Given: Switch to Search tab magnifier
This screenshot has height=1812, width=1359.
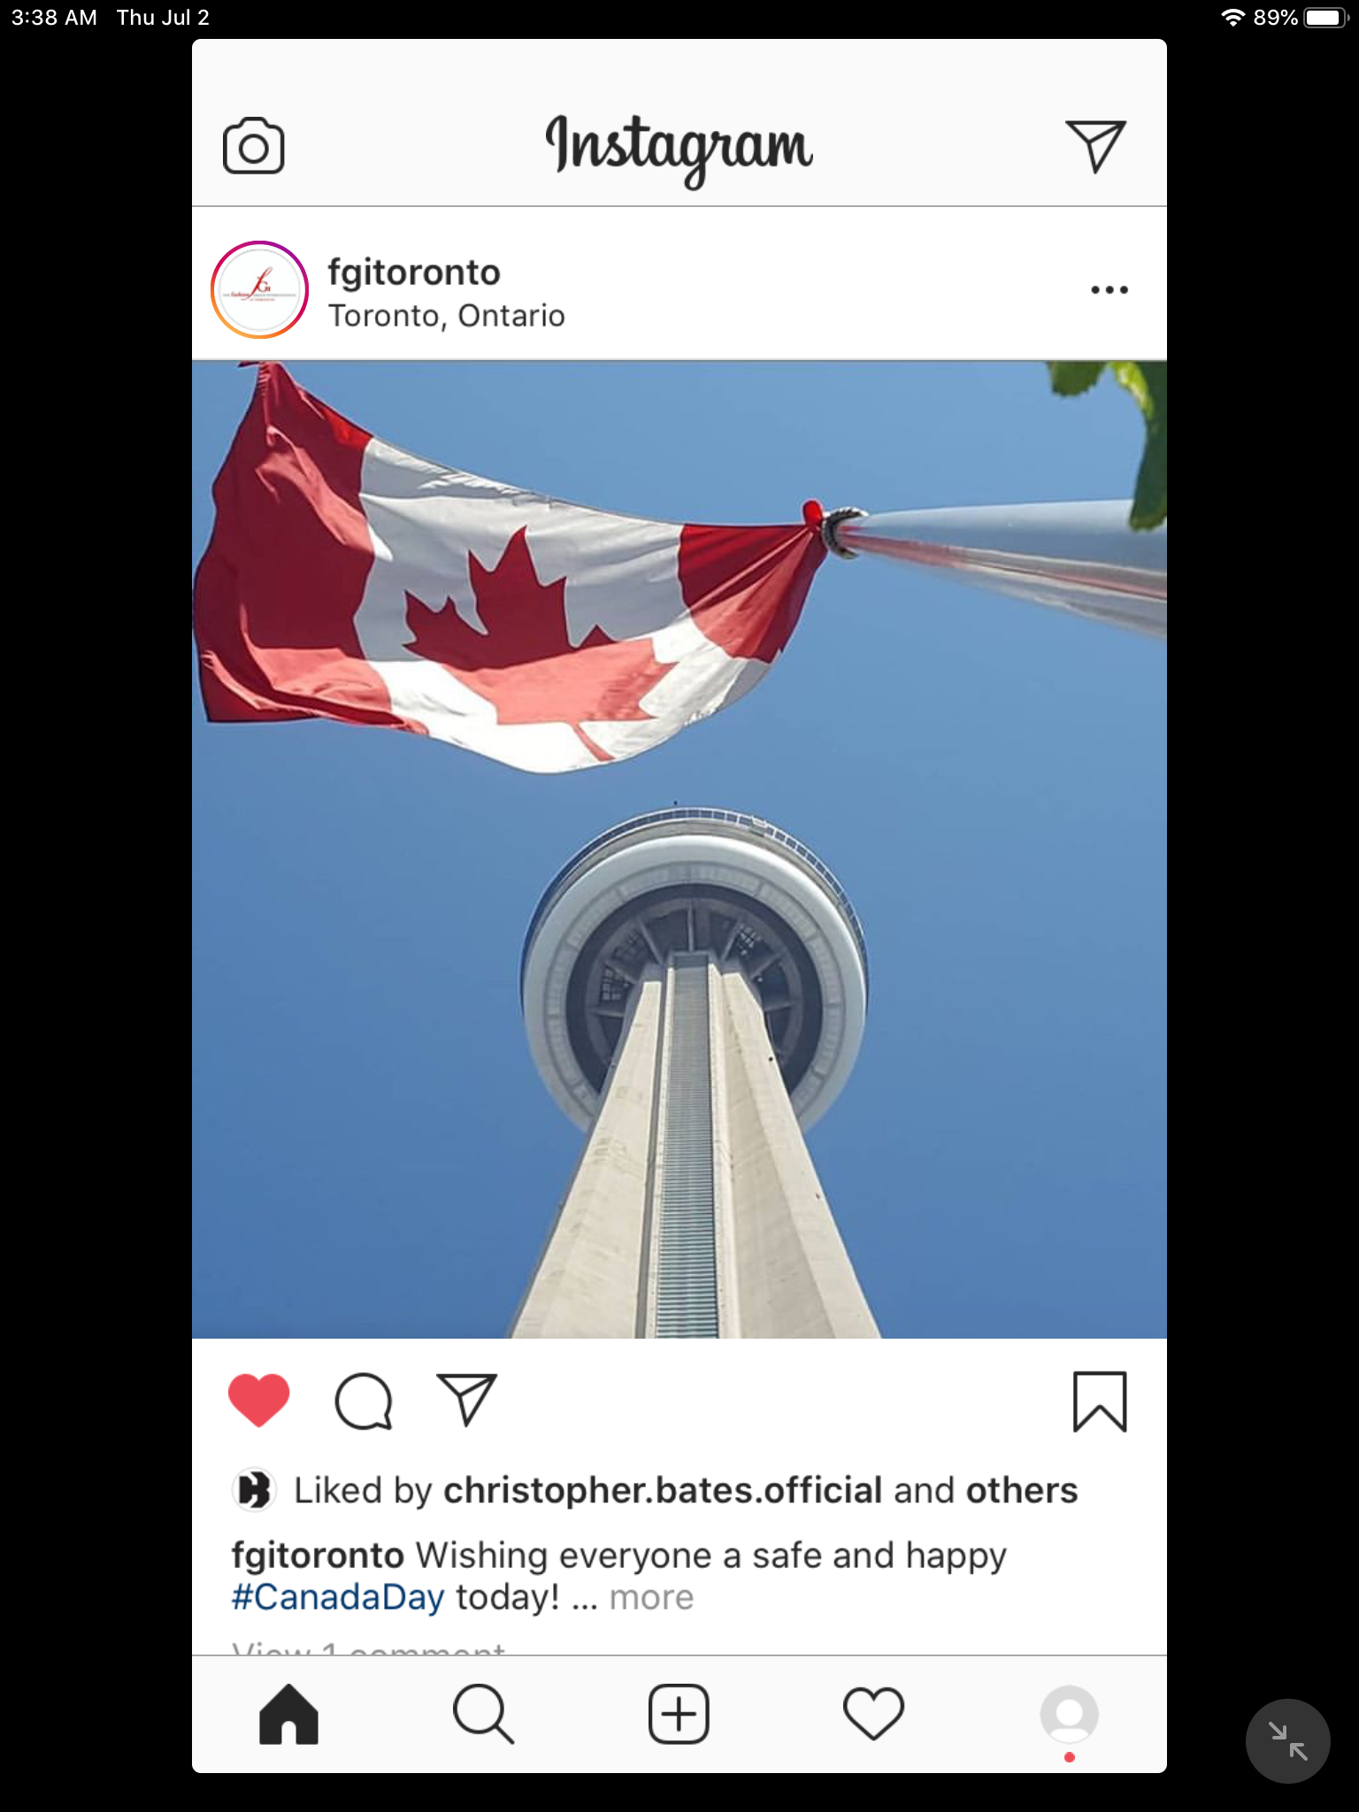Looking at the screenshot, I should pyautogui.click(x=483, y=1714).
